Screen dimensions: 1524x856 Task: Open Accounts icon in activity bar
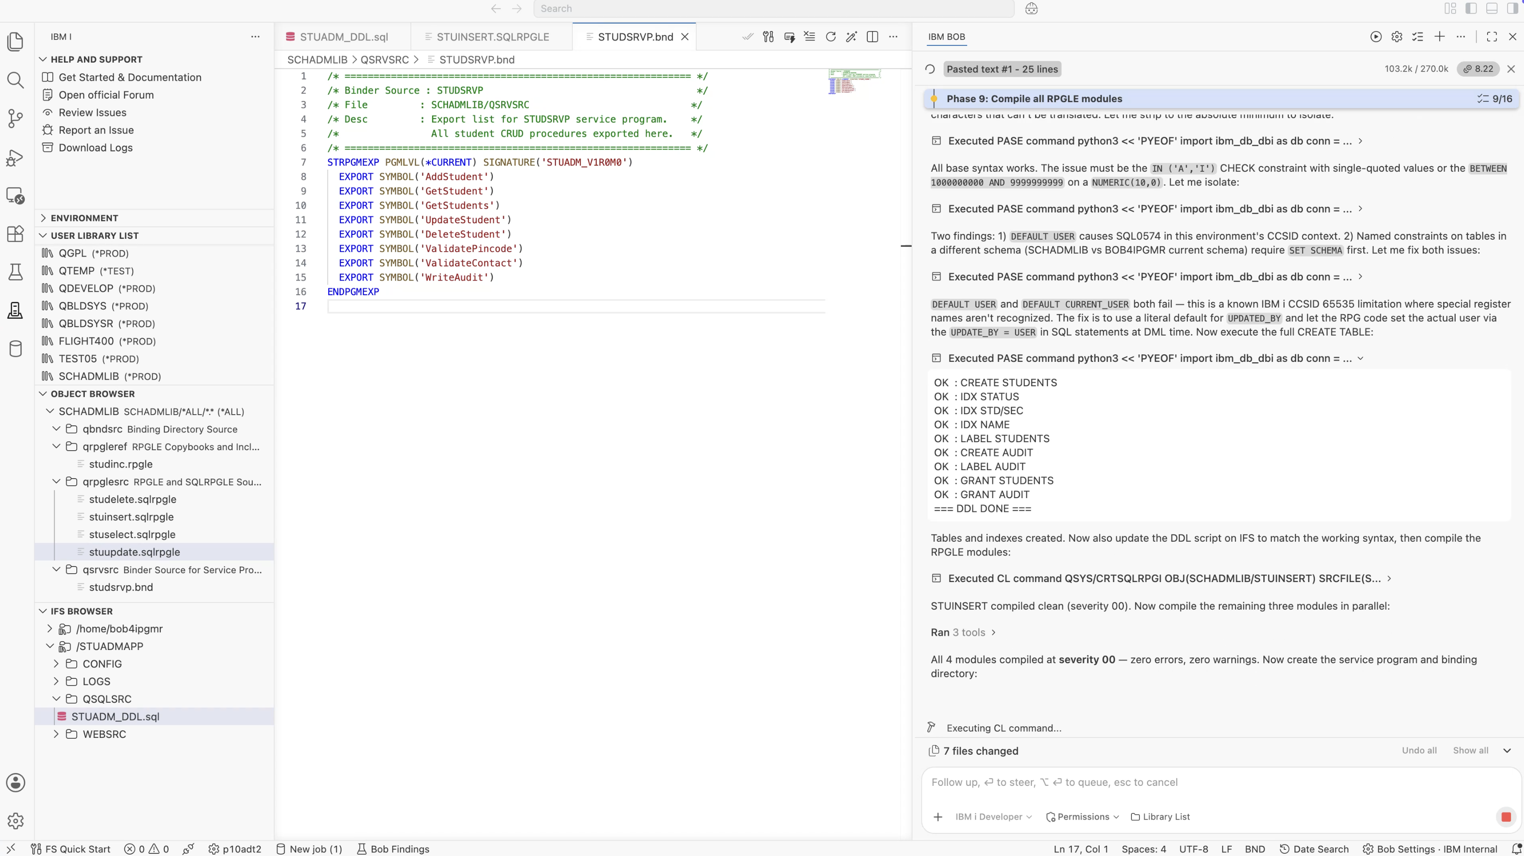[x=16, y=783]
